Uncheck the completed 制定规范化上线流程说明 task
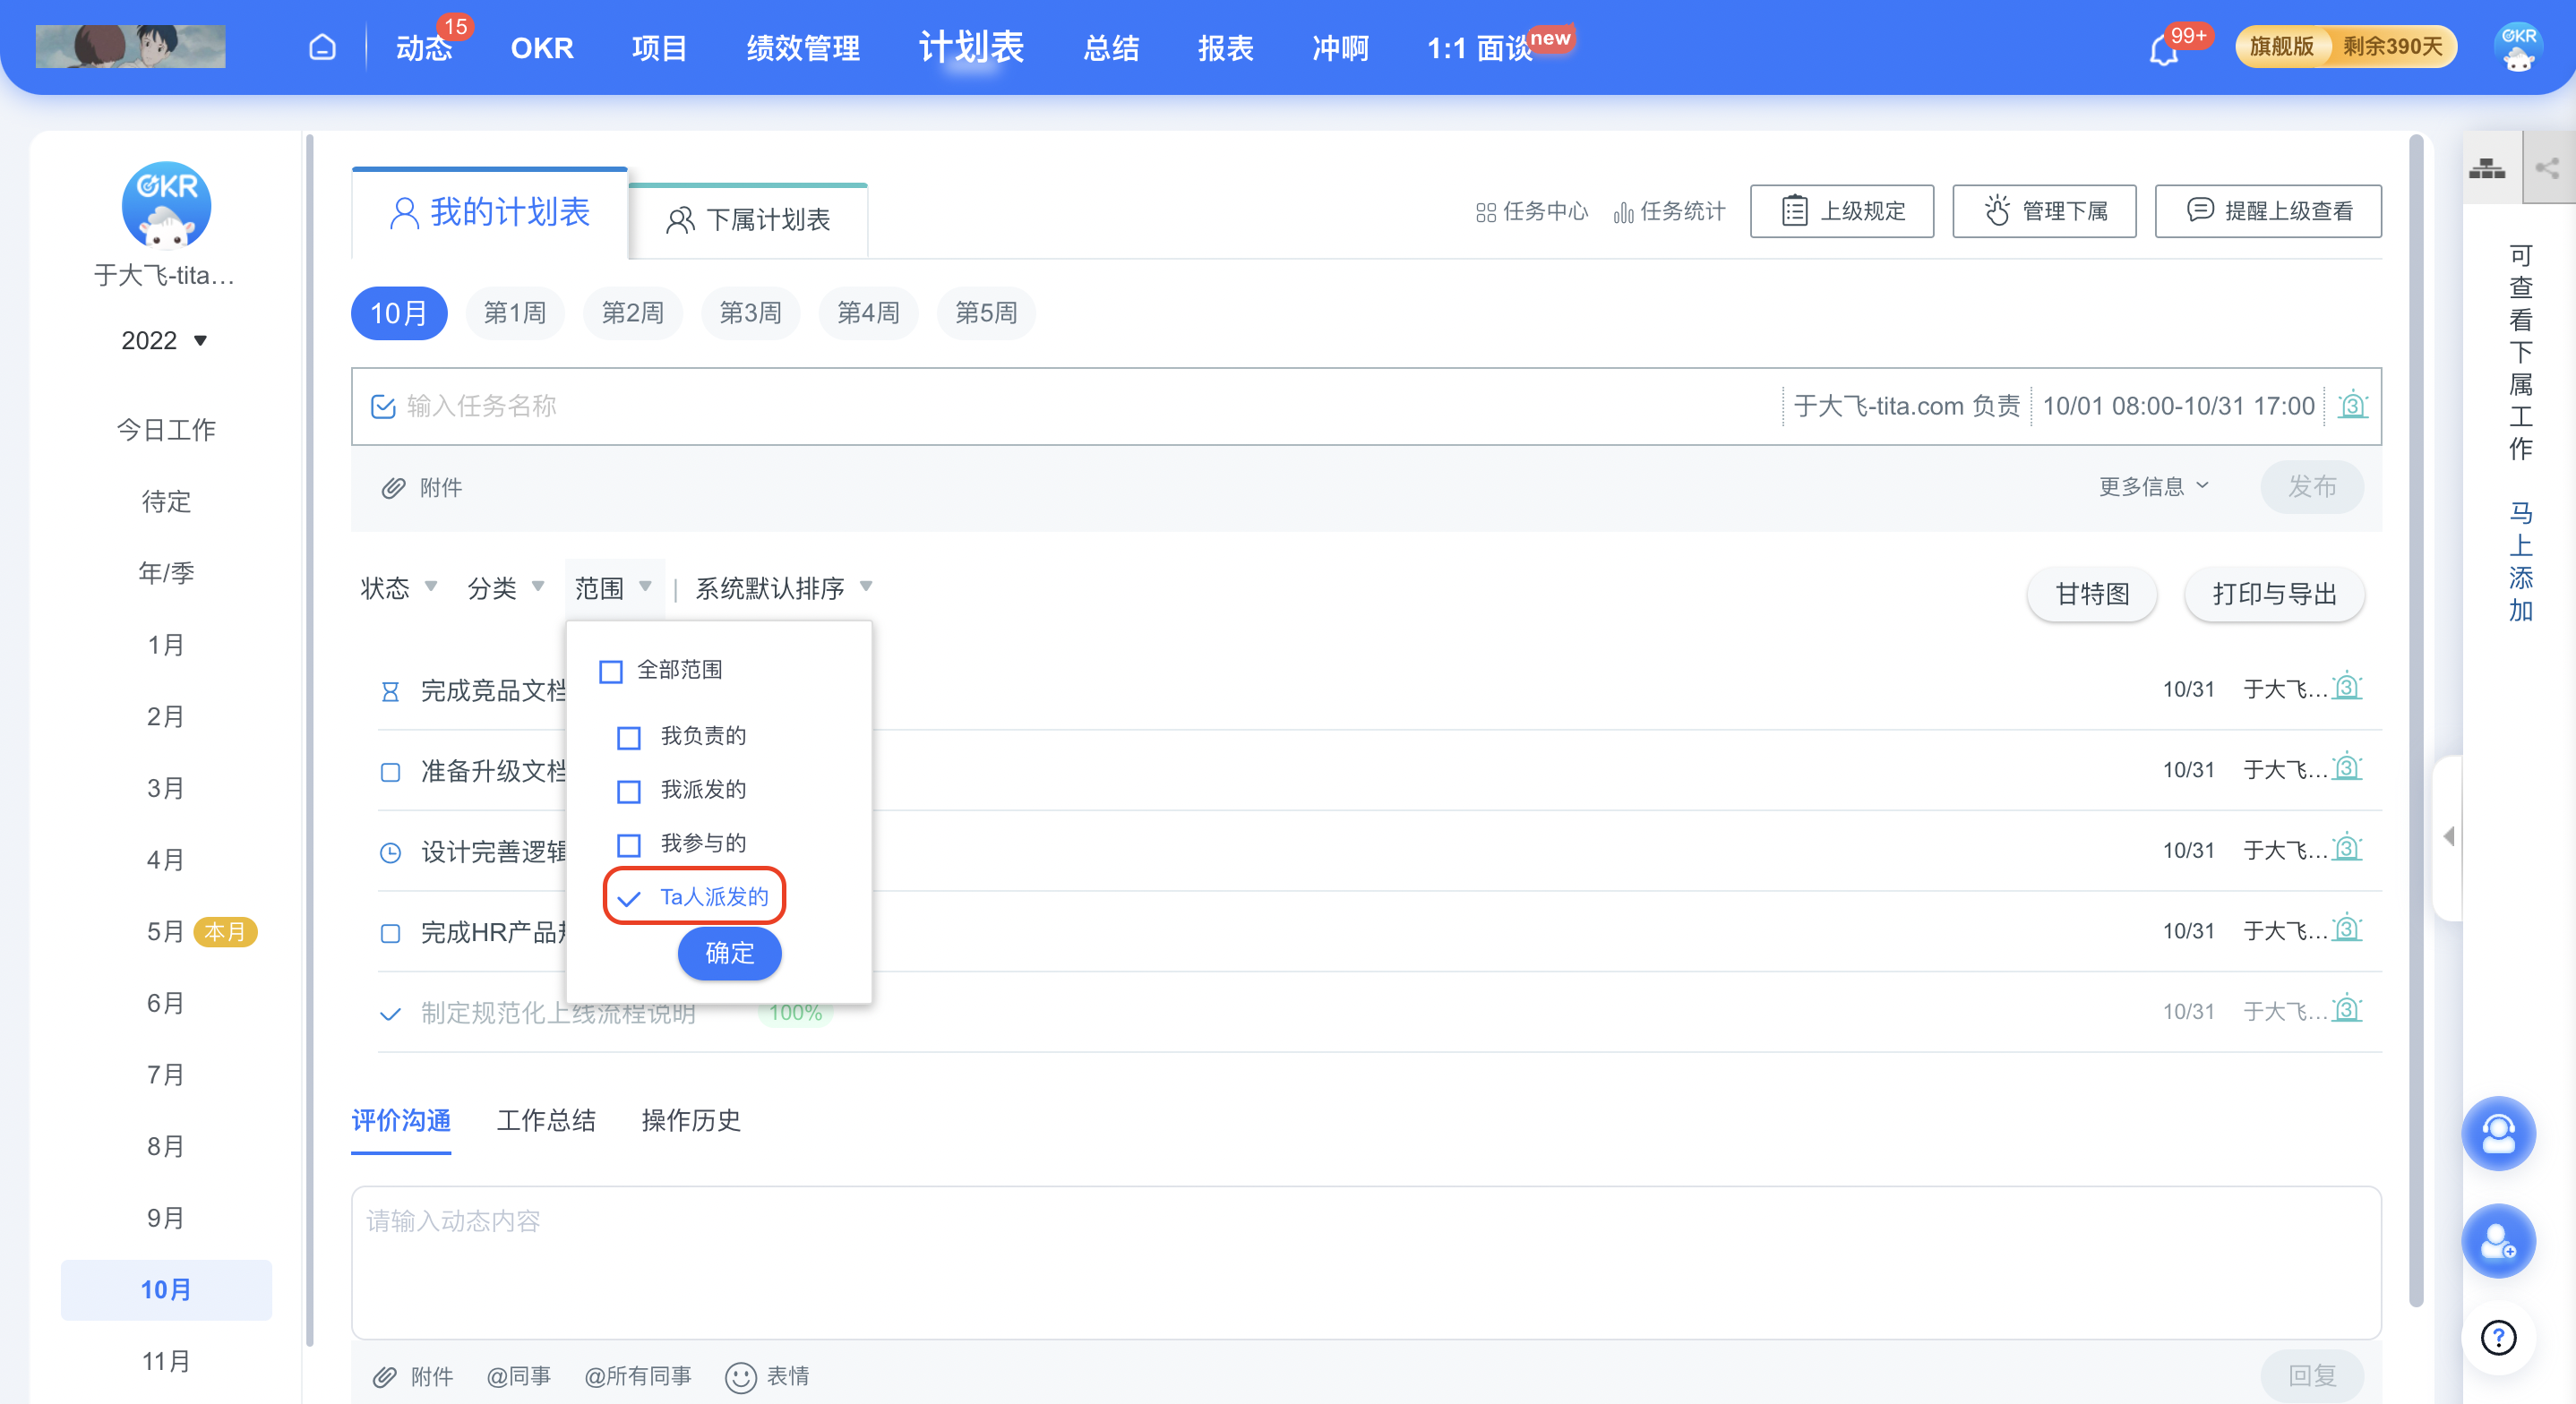Screen dimensions: 2576x1404 pos(390,1014)
